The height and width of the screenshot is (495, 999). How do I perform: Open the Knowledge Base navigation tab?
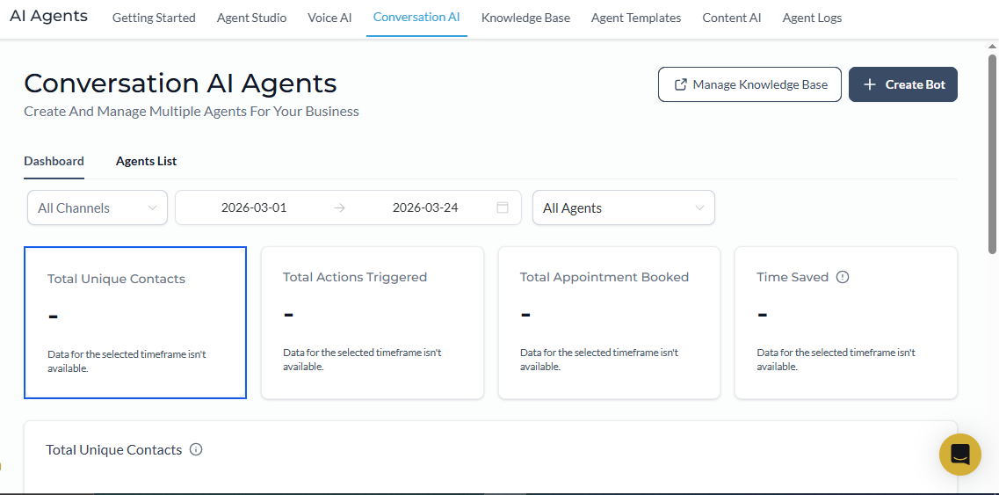tap(525, 18)
